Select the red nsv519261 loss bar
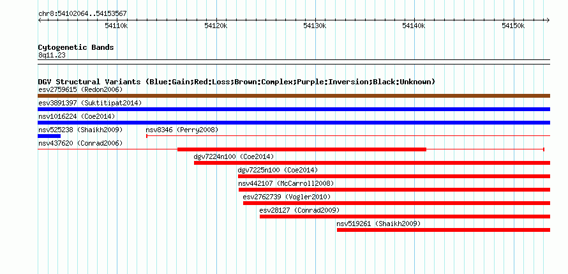Screen dimensions: 568x274 click(444, 230)
